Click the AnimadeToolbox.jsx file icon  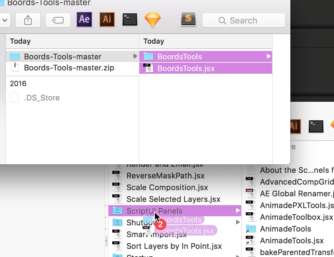tap(251, 217)
